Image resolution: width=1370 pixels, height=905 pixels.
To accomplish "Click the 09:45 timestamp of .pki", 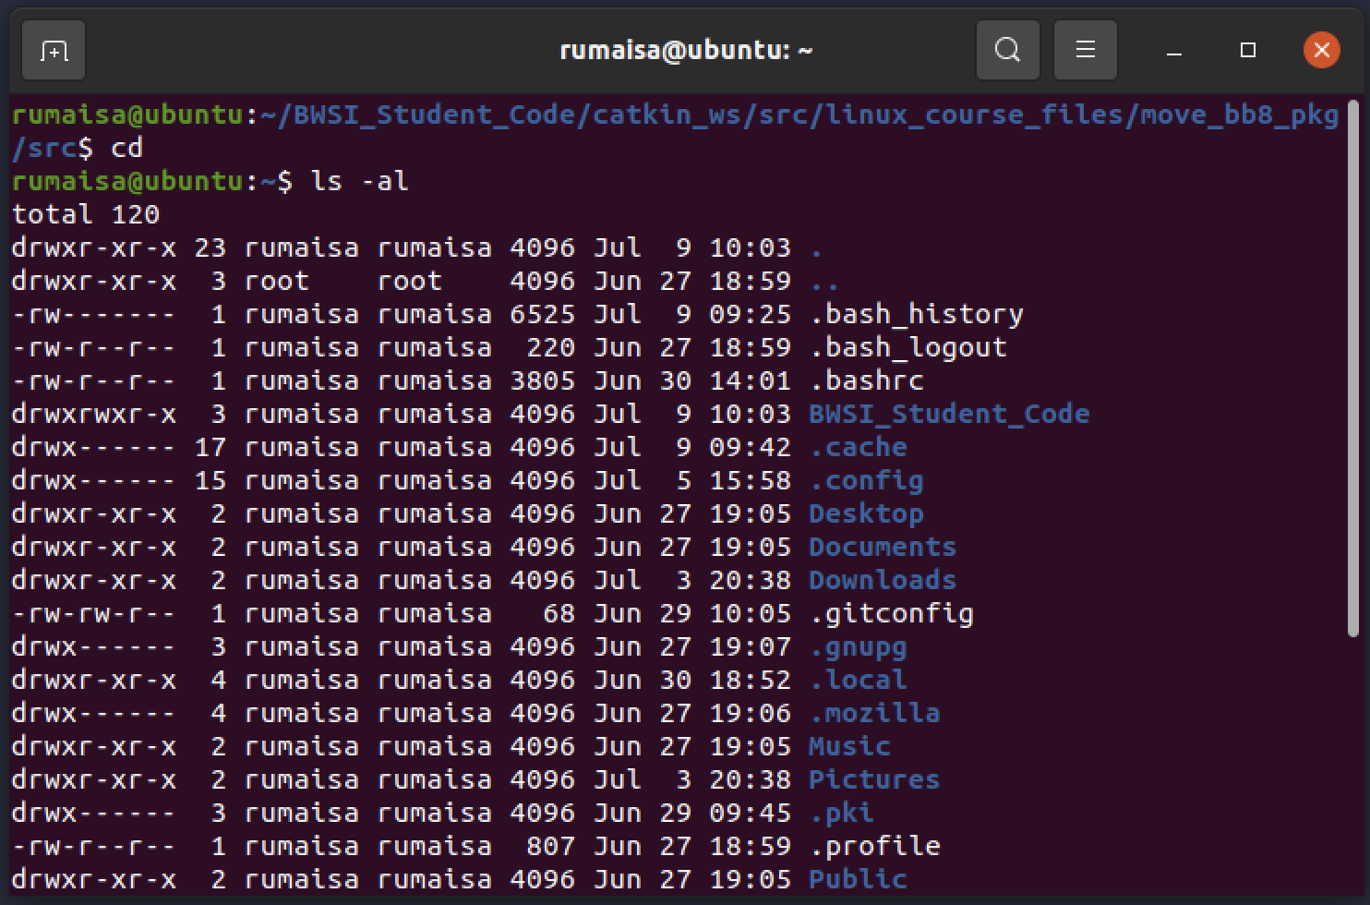I will [751, 813].
